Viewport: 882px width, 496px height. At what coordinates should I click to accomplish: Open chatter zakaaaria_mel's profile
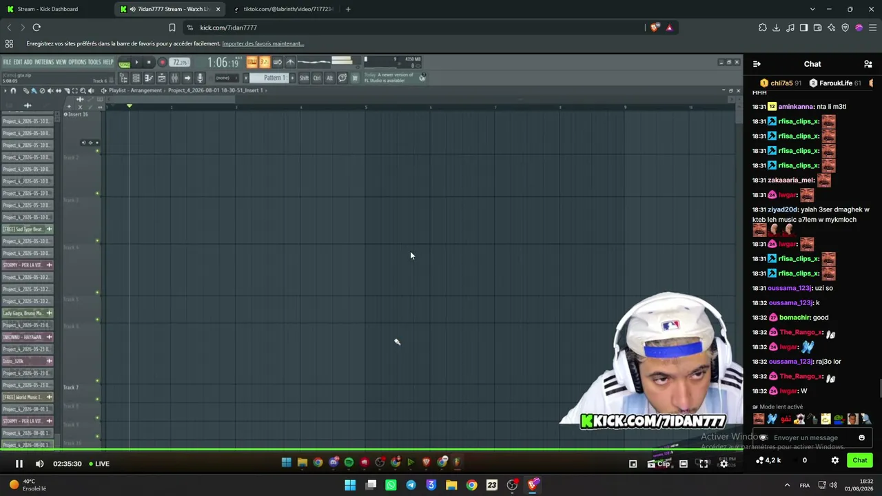pos(790,180)
